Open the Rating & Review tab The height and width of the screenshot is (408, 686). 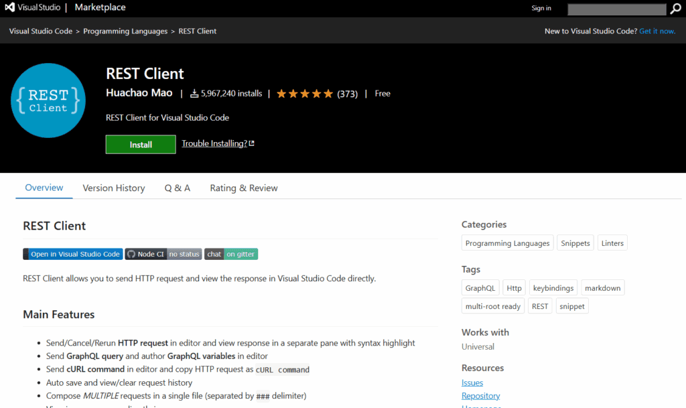(x=244, y=188)
